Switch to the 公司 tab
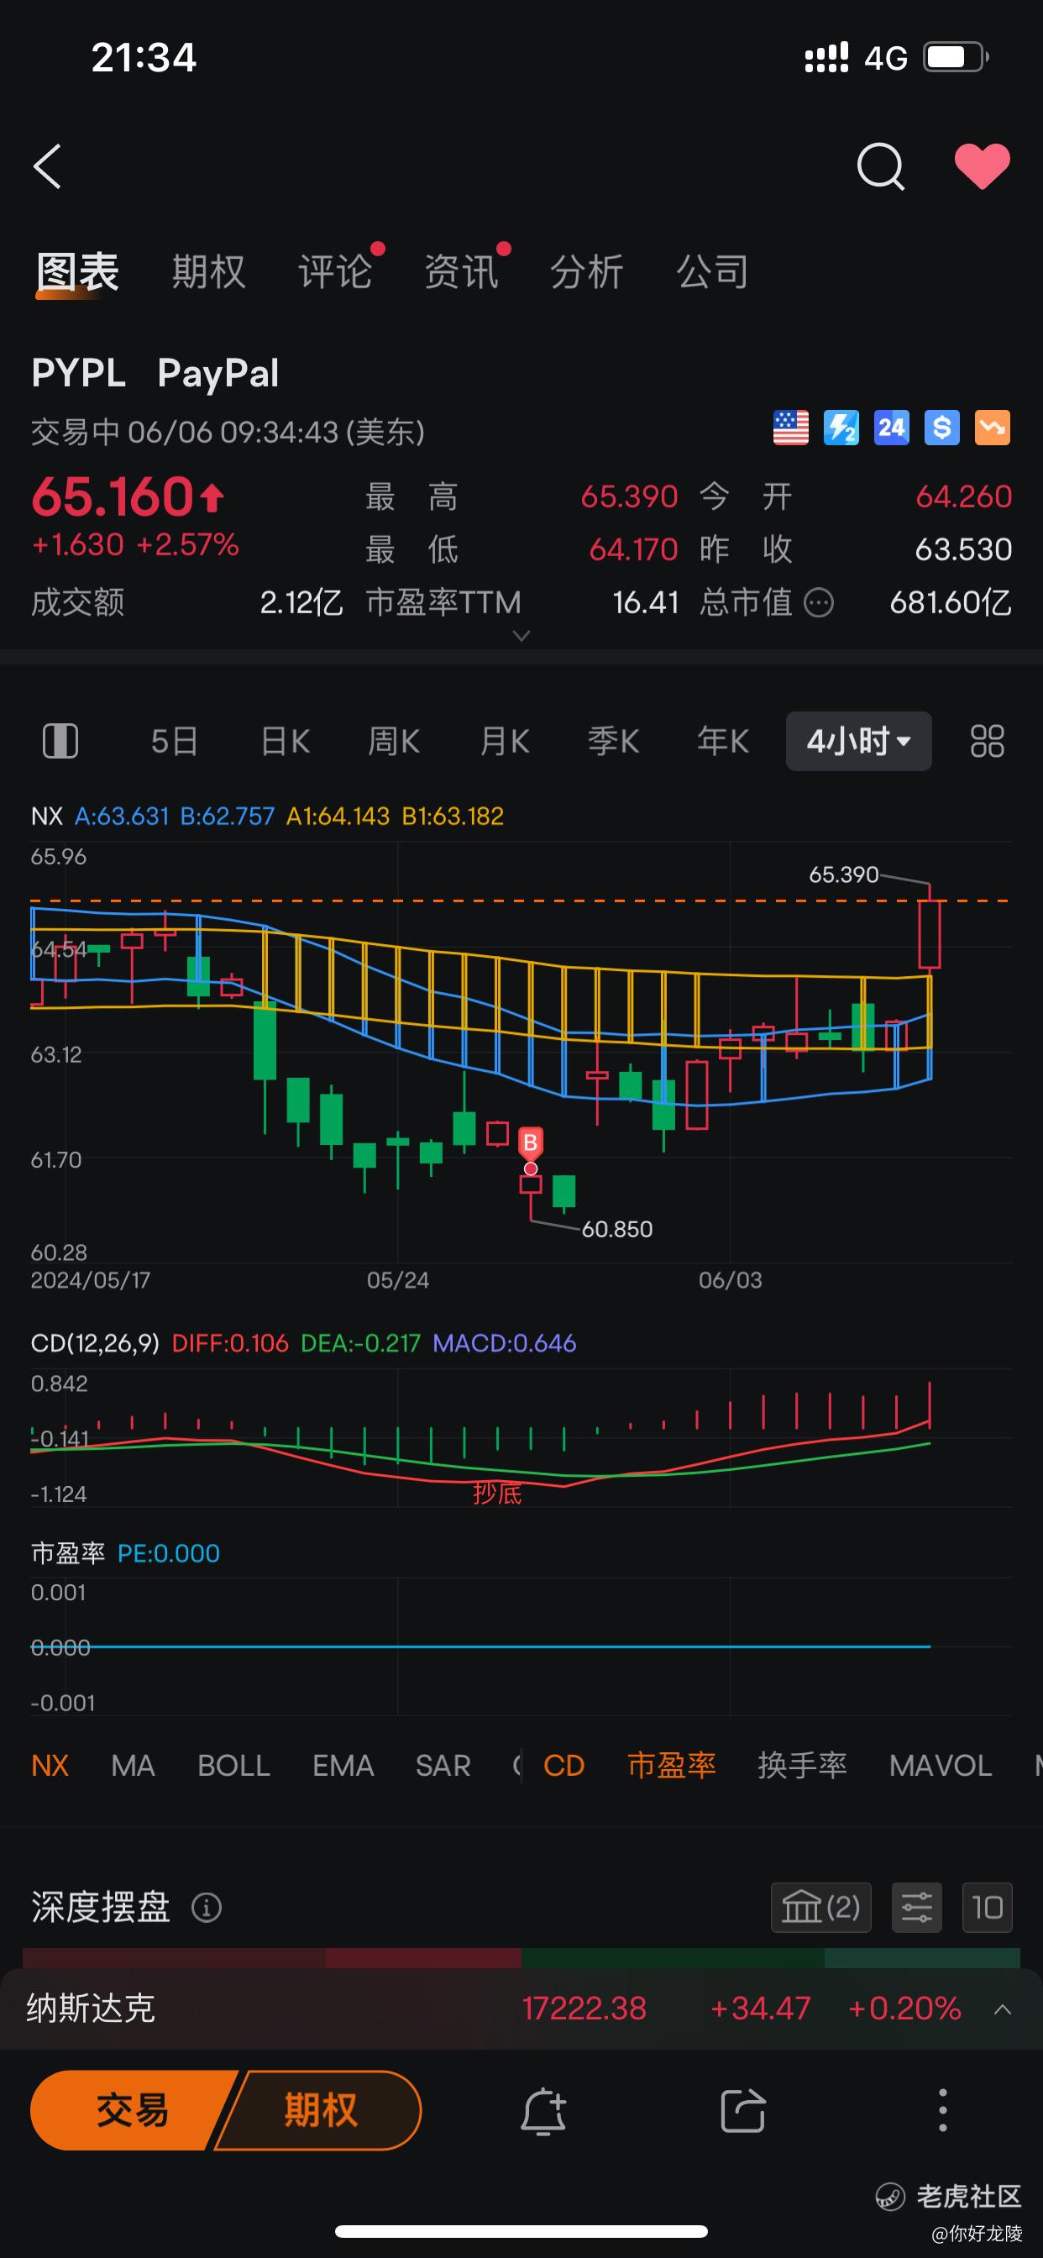The height and width of the screenshot is (2258, 1043). [x=713, y=271]
